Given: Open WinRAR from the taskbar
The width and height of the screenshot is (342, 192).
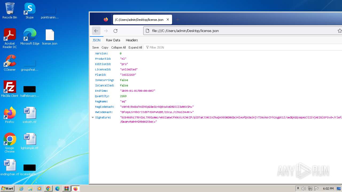Looking at the screenshot, I should pyautogui.click(x=66, y=189).
